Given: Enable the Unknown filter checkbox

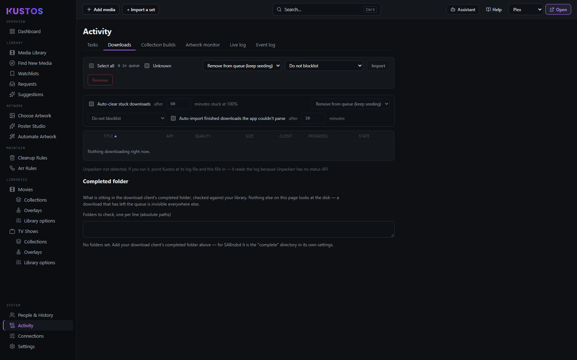Looking at the screenshot, I should (x=147, y=66).
